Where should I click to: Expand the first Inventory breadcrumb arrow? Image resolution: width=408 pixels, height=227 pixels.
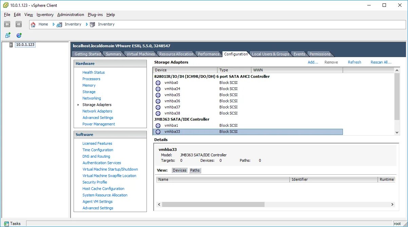coord(54,24)
